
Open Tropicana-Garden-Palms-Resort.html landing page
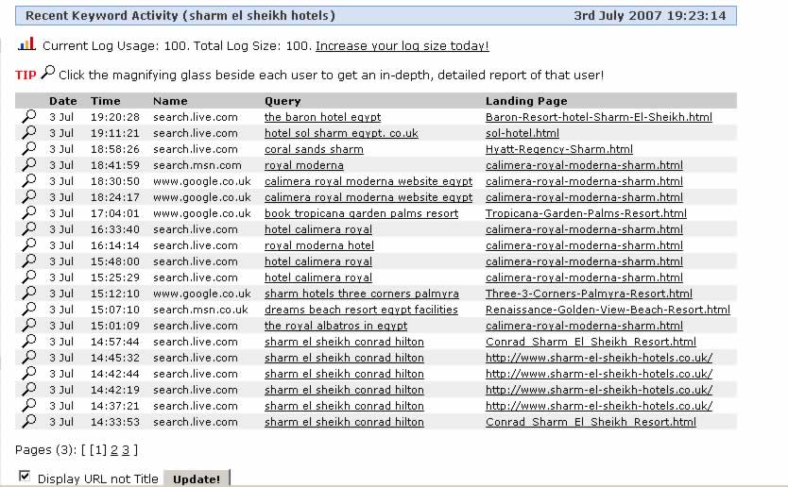tap(586, 213)
